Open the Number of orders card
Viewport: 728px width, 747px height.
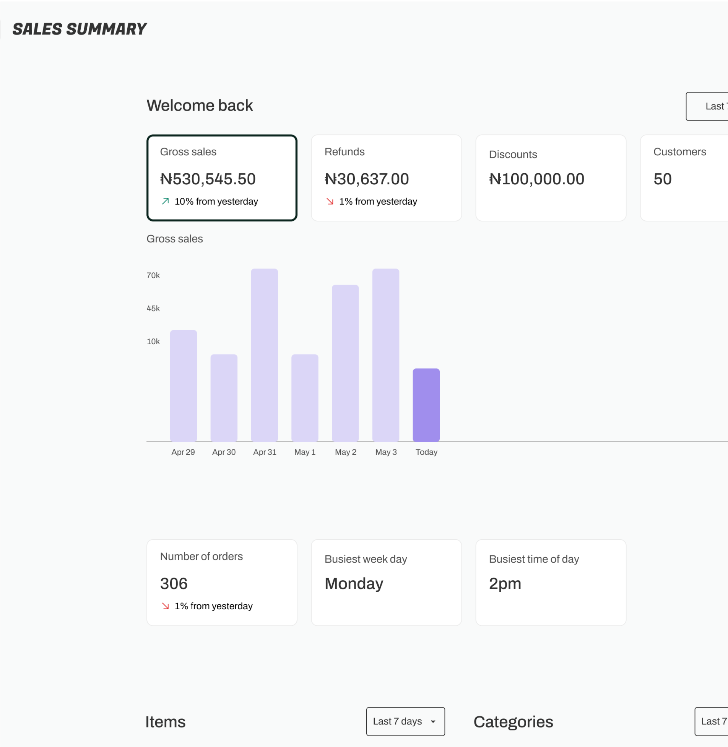point(222,583)
